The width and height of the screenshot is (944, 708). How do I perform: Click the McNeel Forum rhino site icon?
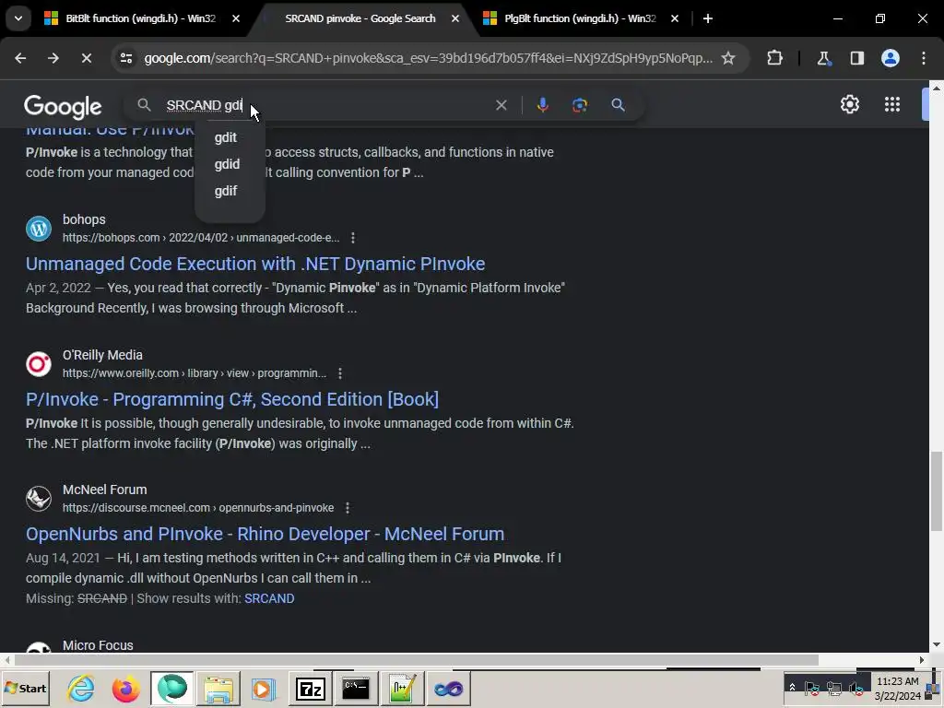point(39,499)
